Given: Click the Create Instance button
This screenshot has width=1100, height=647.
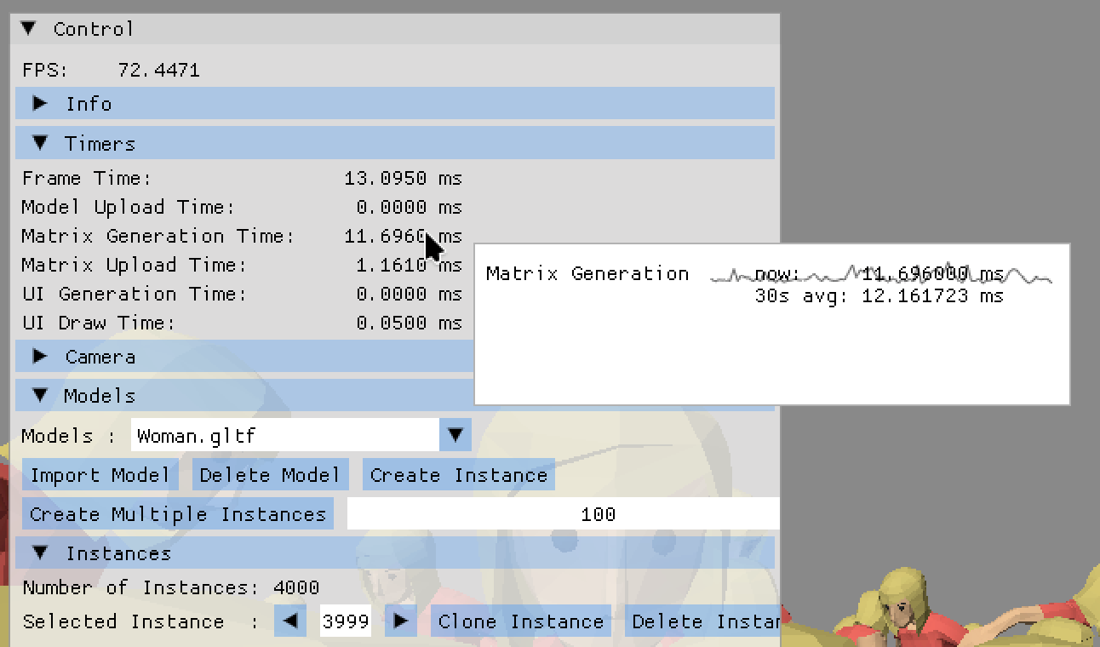Looking at the screenshot, I should [458, 475].
